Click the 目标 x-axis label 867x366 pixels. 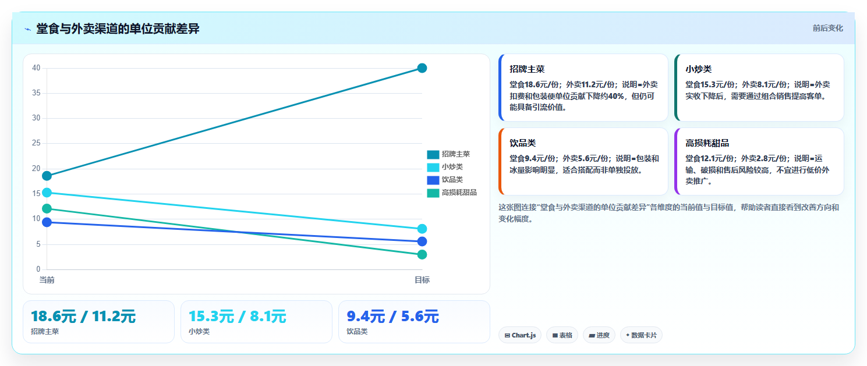422,280
